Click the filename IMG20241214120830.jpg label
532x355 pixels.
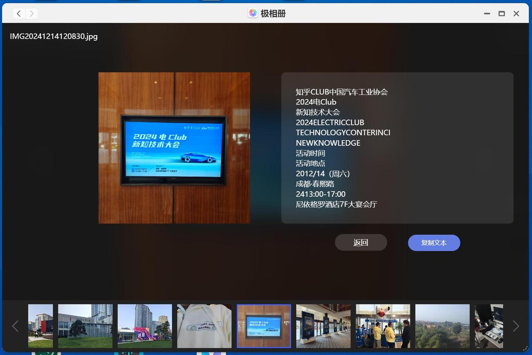coord(54,36)
